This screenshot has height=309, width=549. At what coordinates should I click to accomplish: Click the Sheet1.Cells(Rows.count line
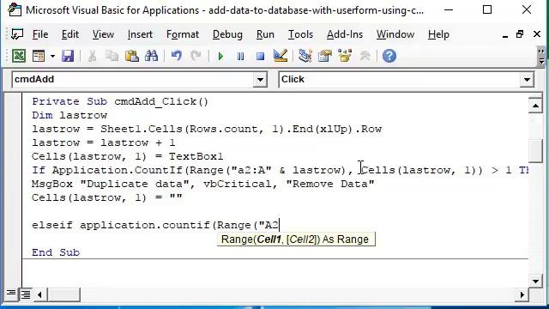[207, 129]
